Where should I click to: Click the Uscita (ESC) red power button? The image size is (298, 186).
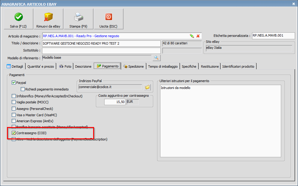tap(108, 19)
